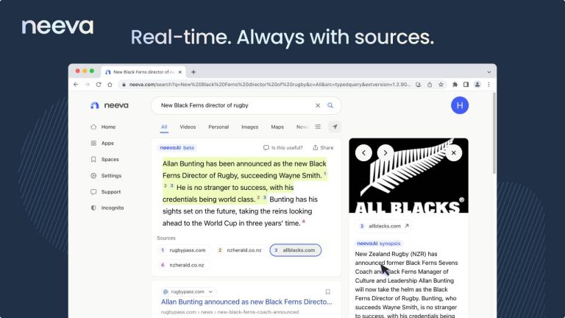The width and height of the screenshot is (565, 318).
Task: Click the install app icon in address bar
Action: [419, 85]
